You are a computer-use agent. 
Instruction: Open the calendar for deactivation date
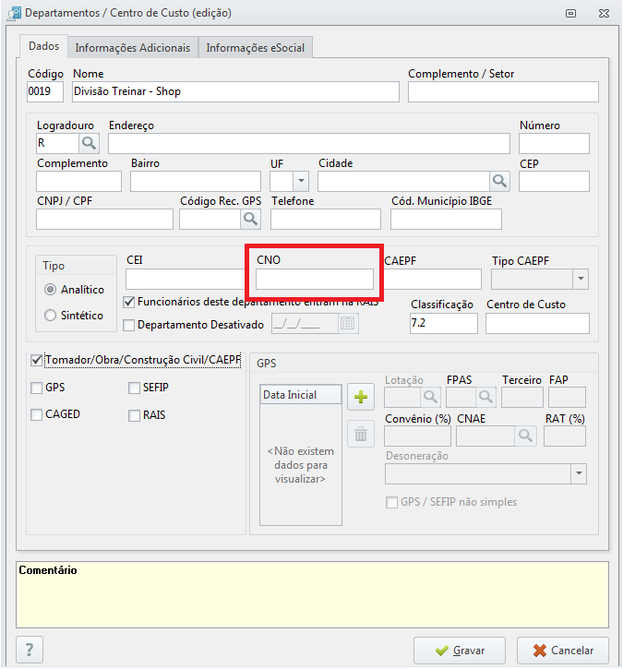(348, 323)
